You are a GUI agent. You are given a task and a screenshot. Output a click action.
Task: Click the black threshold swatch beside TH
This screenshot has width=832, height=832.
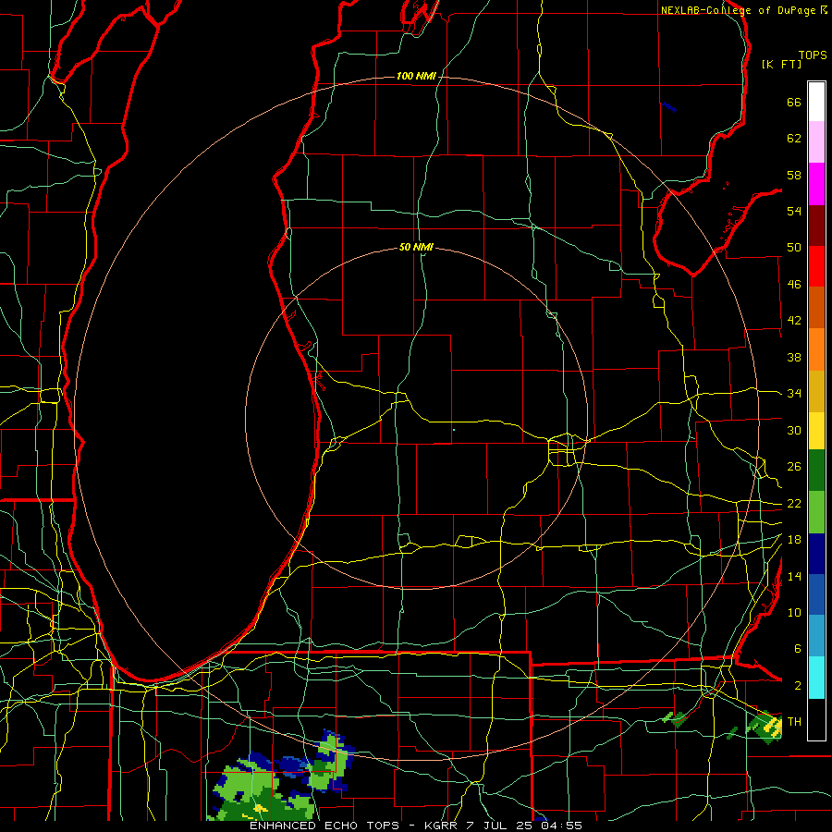[816, 719]
